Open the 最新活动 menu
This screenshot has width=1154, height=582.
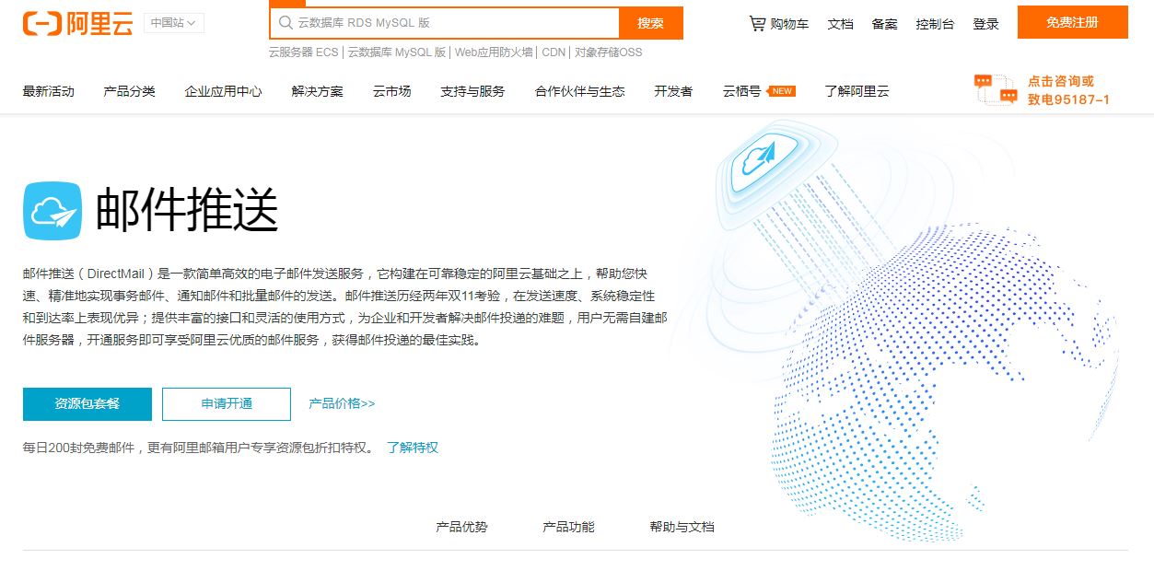pos(49,91)
